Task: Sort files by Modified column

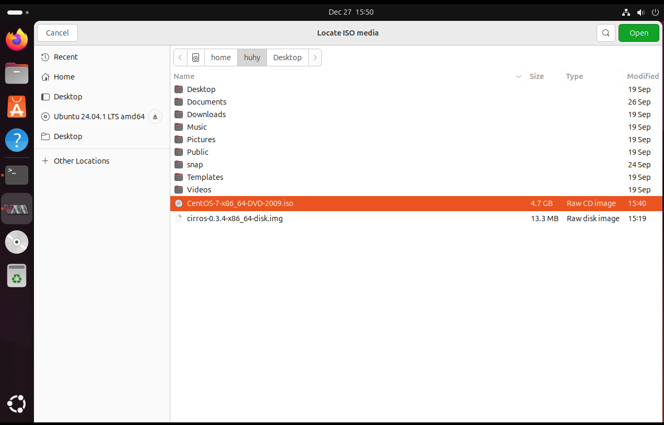Action: (x=643, y=76)
